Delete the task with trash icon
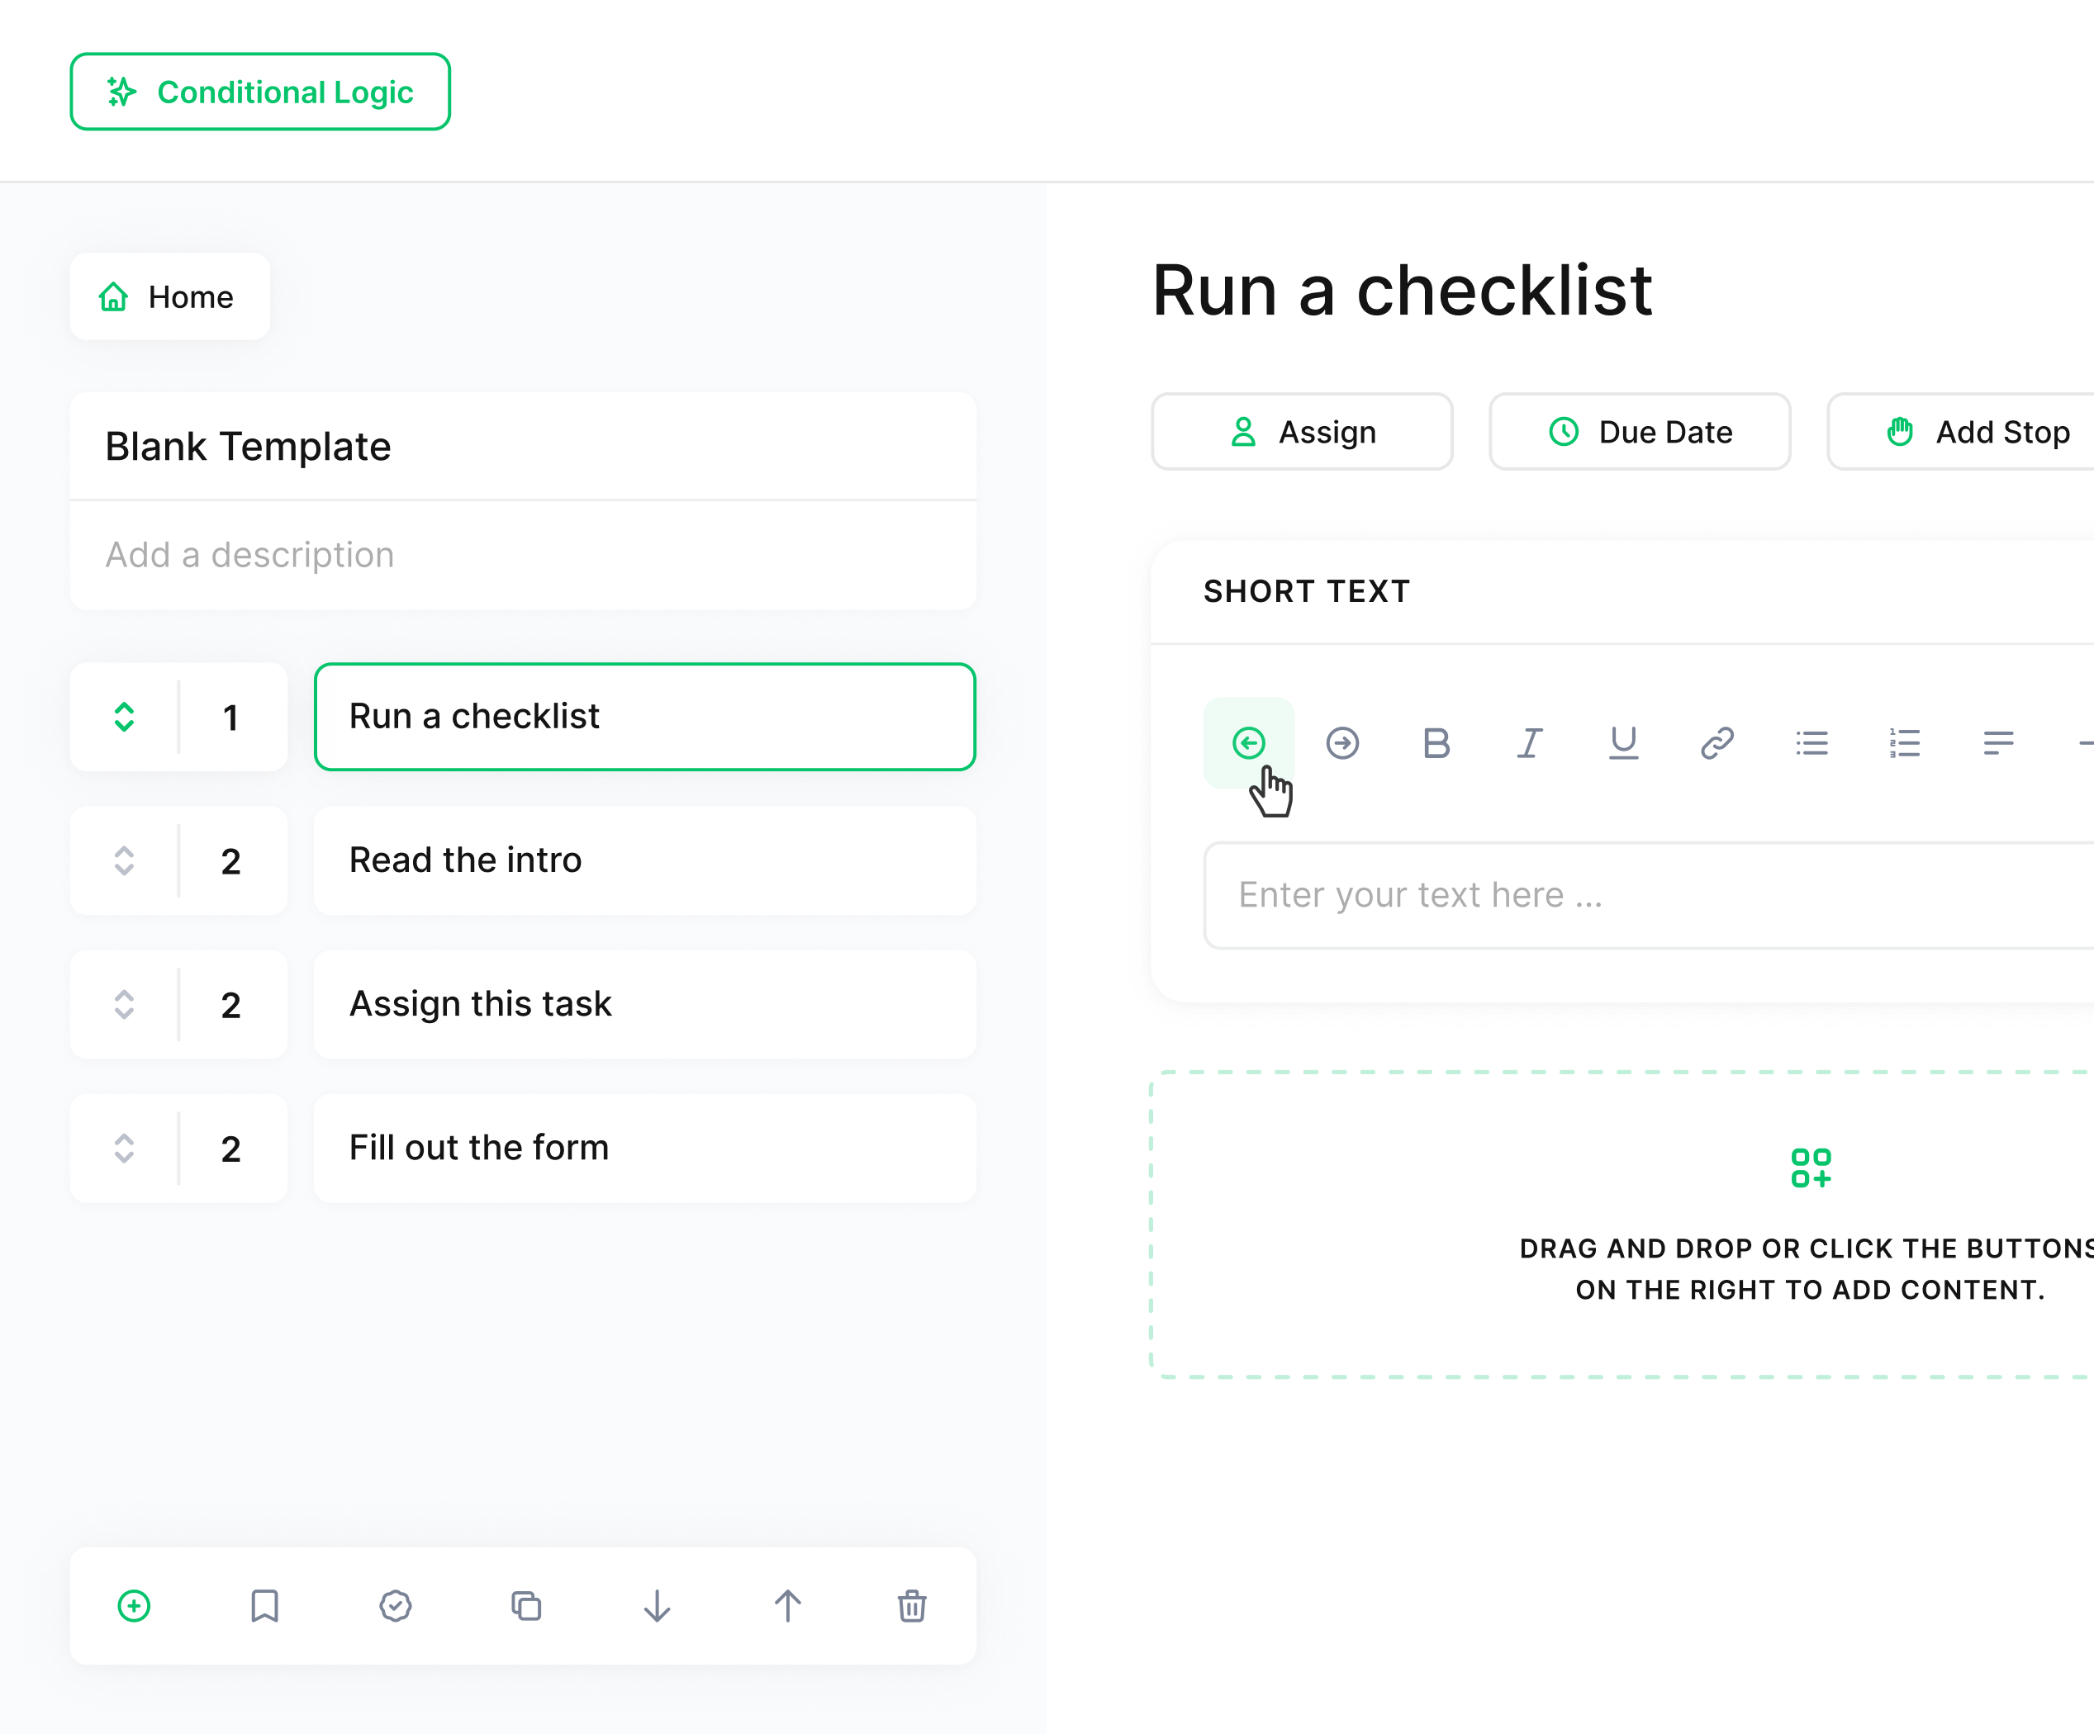The height and width of the screenshot is (1734, 2094). click(911, 1605)
